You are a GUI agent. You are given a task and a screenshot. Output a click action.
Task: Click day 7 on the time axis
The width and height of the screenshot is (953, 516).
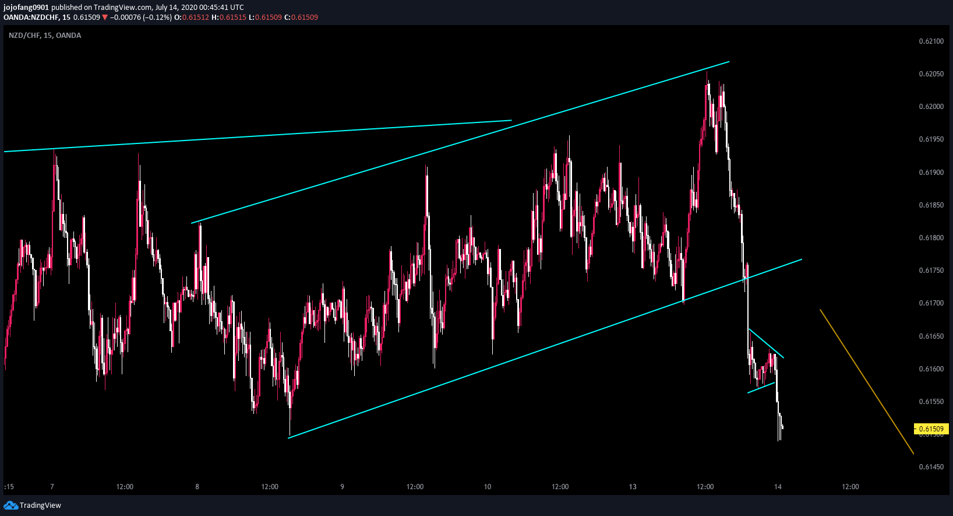point(52,487)
